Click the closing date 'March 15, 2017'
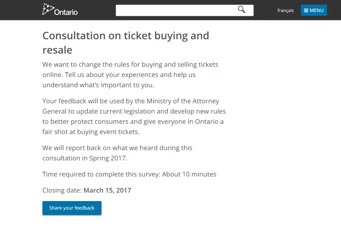The height and width of the screenshot is (228, 341). pos(108,190)
